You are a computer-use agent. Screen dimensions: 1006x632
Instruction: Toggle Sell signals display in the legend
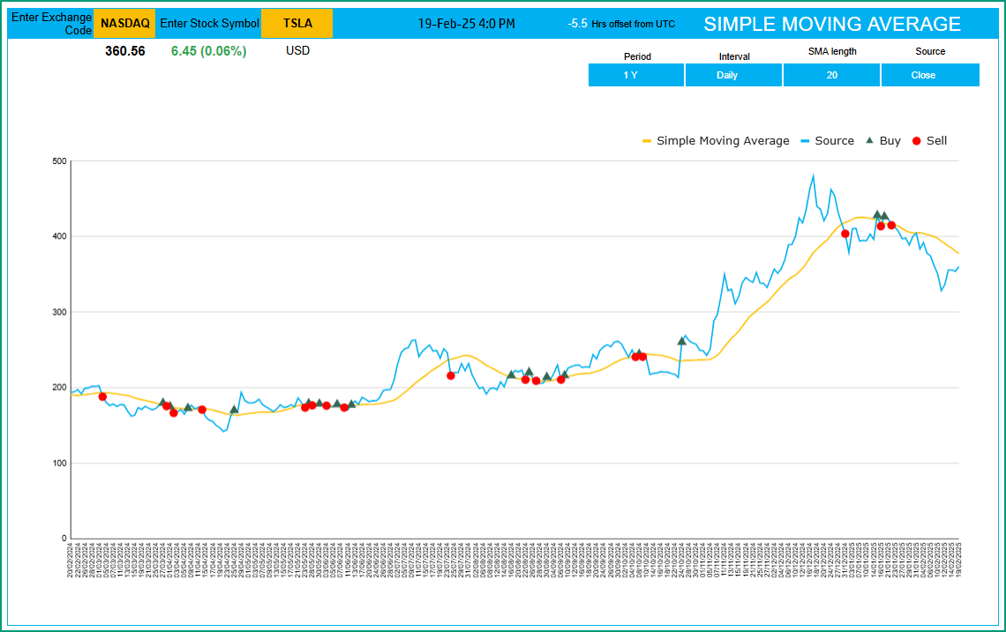coord(937,140)
